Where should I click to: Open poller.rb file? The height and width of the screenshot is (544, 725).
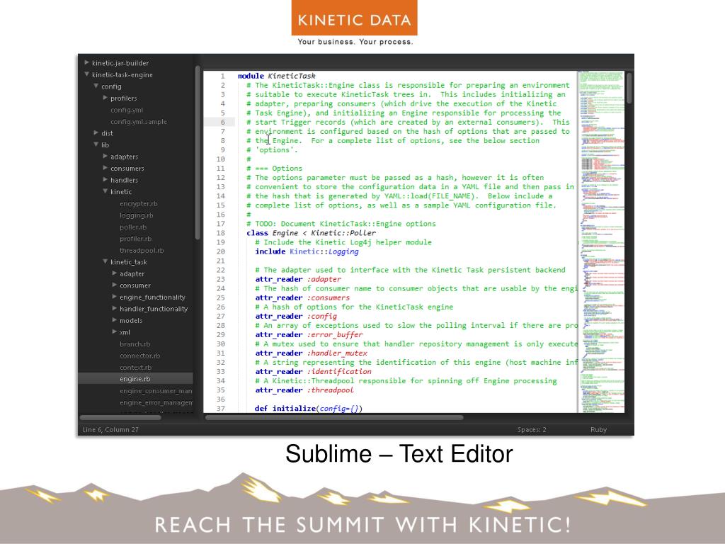[133, 227]
